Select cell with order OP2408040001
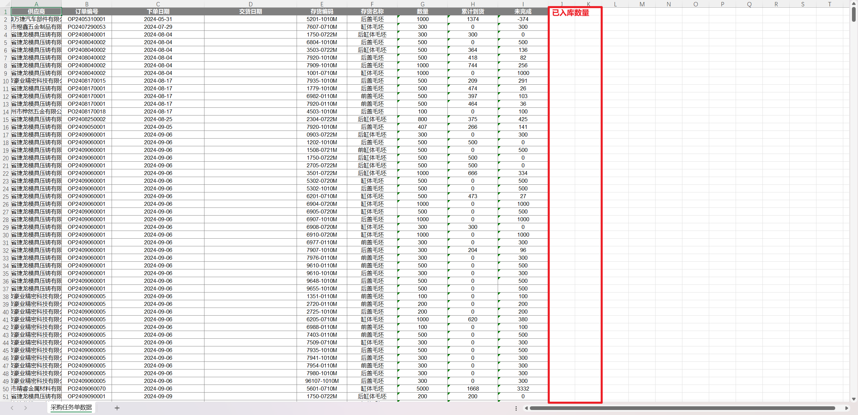The height and width of the screenshot is (415, 858). 86,34
